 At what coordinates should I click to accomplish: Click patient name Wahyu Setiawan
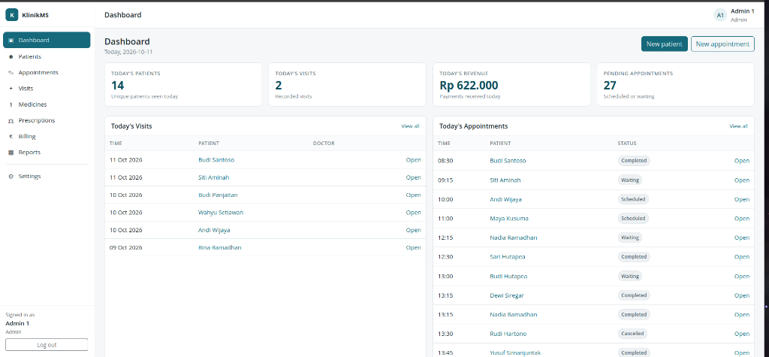(221, 213)
